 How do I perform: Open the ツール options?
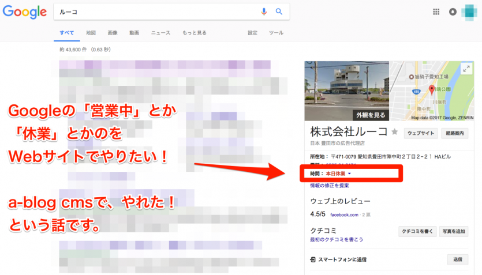pyautogui.click(x=276, y=33)
